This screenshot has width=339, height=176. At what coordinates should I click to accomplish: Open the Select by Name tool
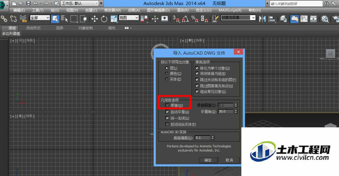click(x=64, y=19)
